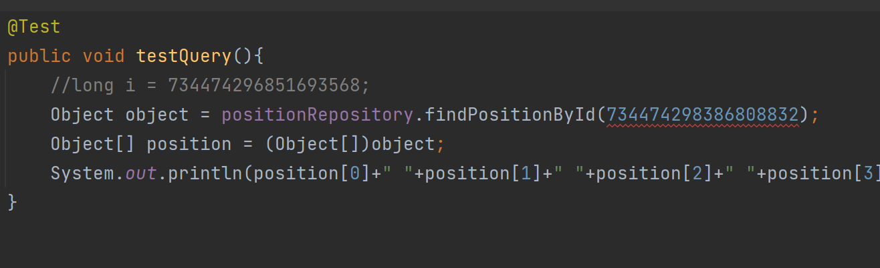The height and width of the screenshot is (268, 880).
Task: Click the italic out field
Action: (141, 173)
